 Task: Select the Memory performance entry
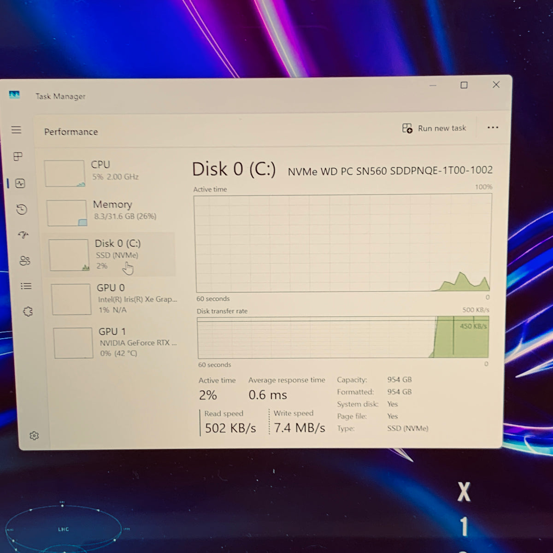coord(109,212)
